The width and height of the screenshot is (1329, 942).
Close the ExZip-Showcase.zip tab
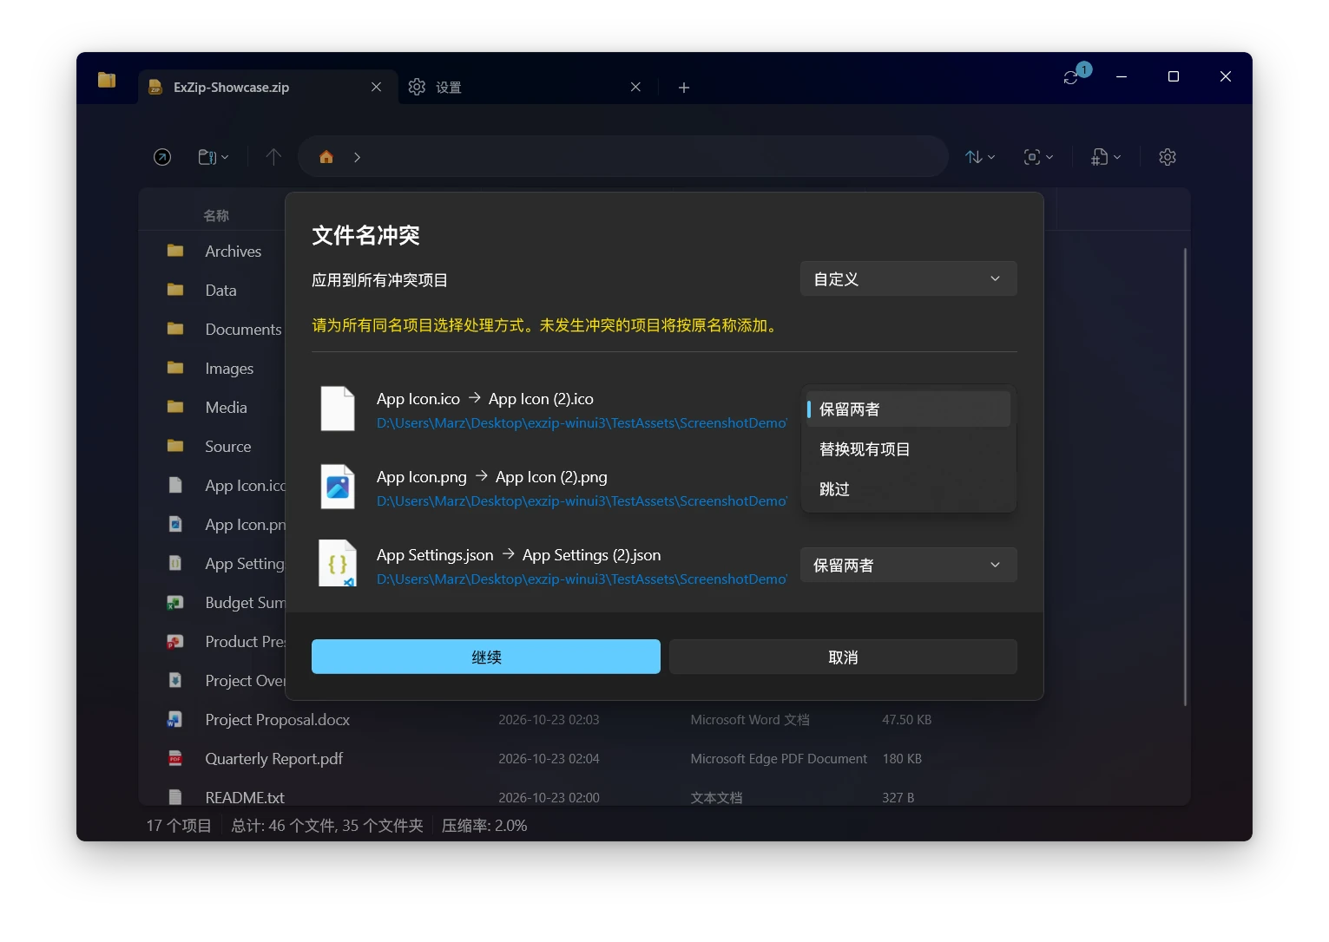click(376, 87)
